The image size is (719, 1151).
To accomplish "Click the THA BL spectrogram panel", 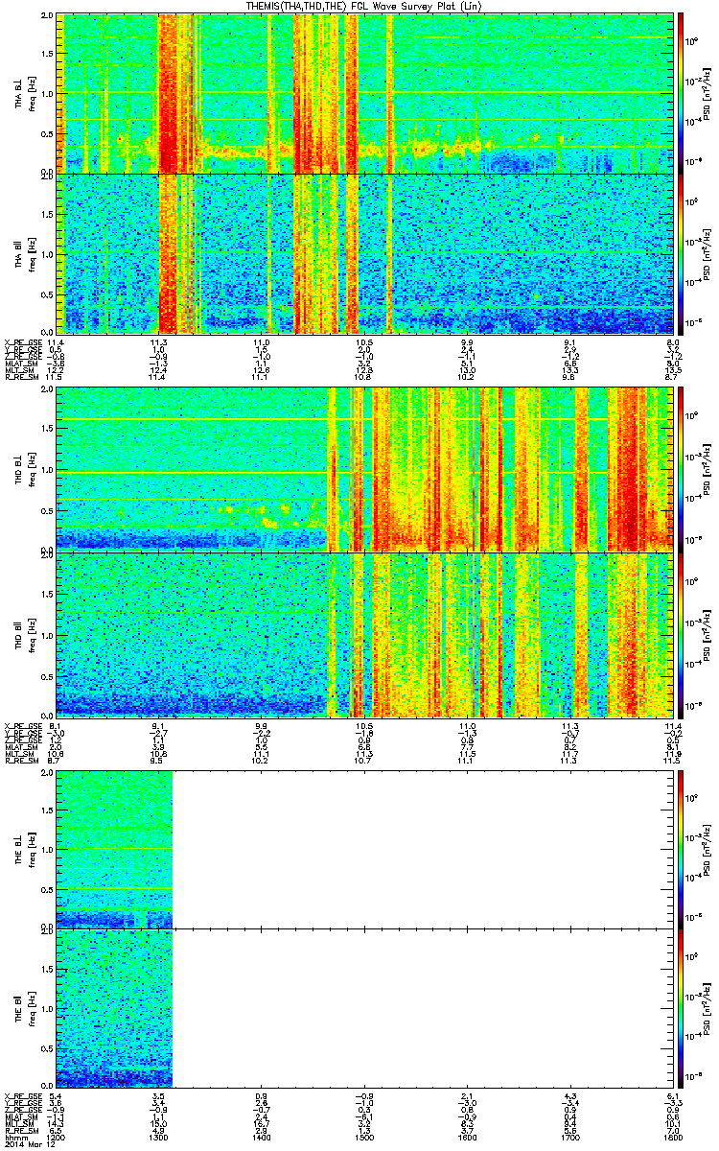I will 364,93.
